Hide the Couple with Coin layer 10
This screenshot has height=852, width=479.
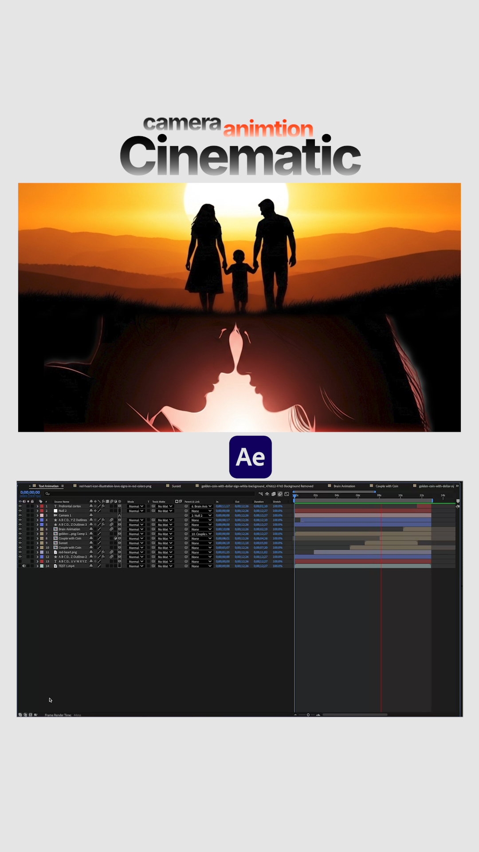pyautogui.click(x=20, y=548)
